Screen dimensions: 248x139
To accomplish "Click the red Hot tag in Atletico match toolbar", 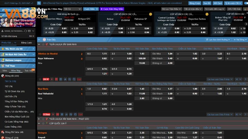I will click(x=79, y=79).
